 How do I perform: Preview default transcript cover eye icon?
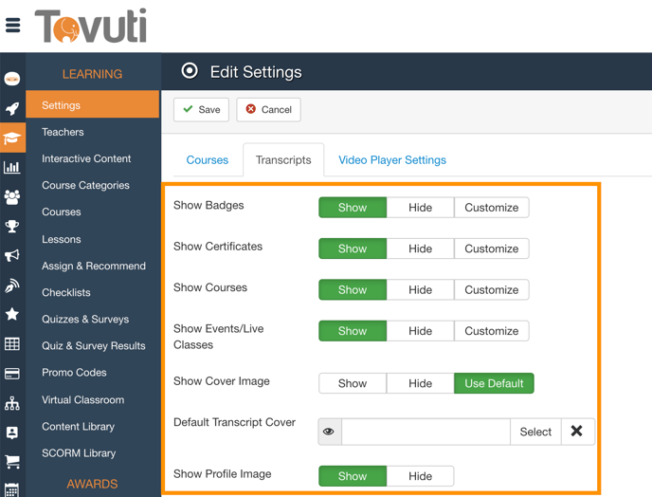tap(329, 432)
